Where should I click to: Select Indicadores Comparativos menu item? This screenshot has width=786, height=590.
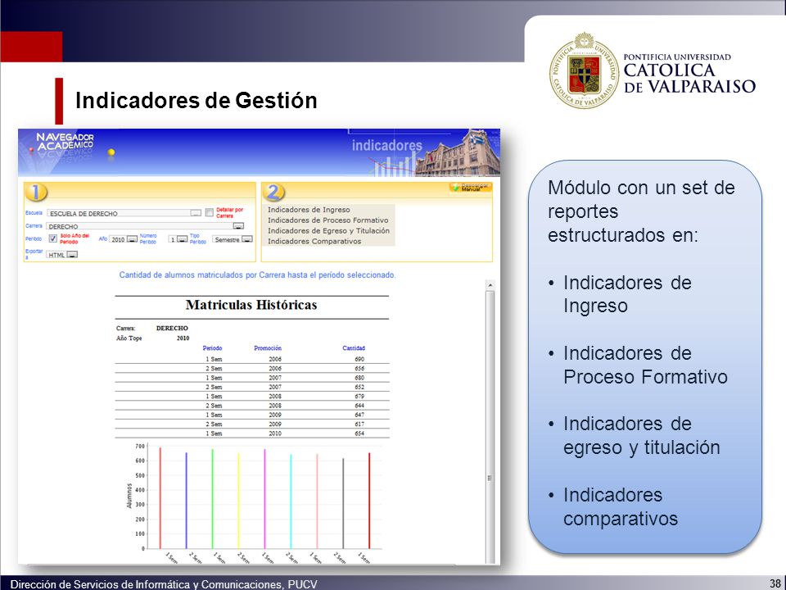(x=314, y=241)
